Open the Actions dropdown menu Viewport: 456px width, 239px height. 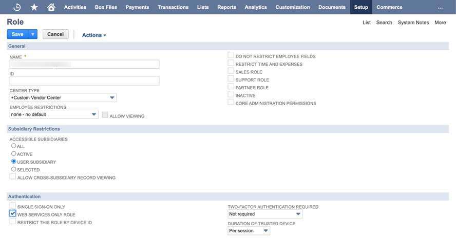coord(94,35)
